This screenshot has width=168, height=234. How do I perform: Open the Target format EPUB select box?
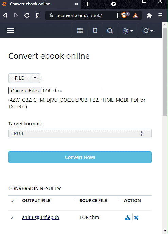pos(80,133)
